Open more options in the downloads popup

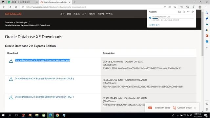point(188,12)
